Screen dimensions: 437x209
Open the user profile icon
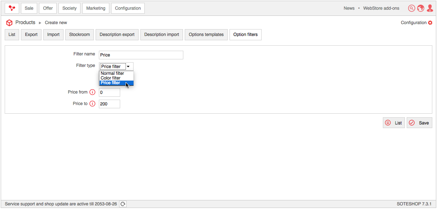429,8
